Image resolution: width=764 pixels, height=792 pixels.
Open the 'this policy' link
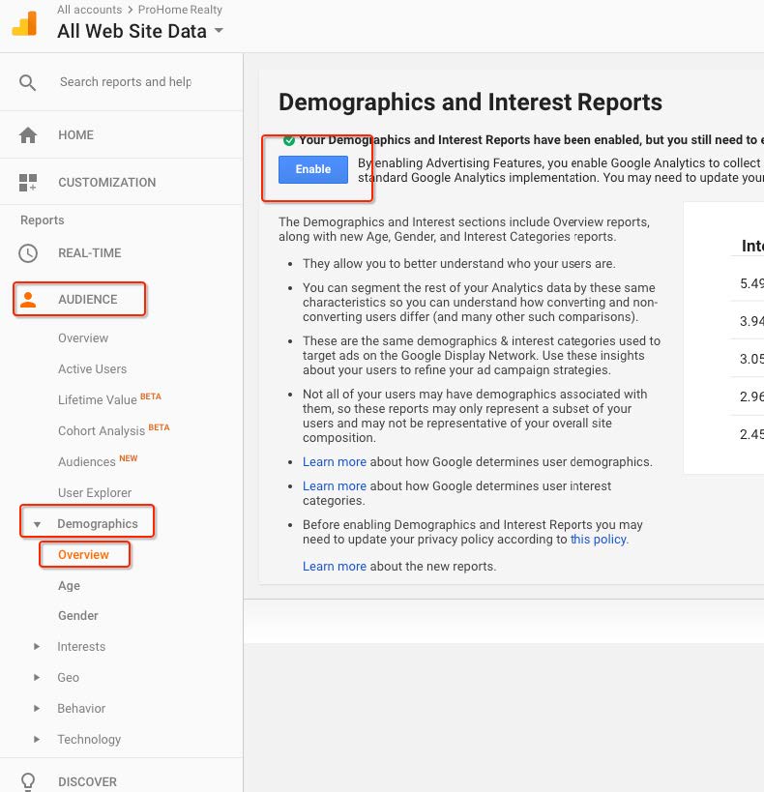point(599,540)
